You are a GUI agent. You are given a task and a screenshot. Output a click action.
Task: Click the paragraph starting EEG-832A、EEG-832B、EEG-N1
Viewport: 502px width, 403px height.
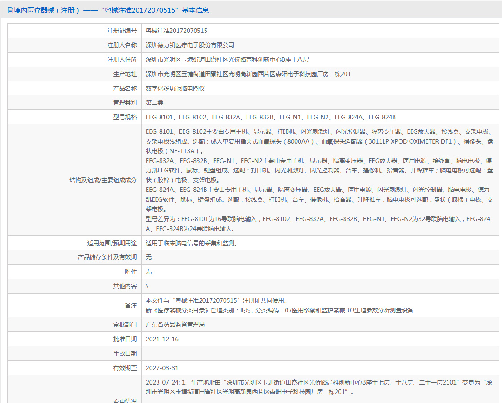(319, 171)
